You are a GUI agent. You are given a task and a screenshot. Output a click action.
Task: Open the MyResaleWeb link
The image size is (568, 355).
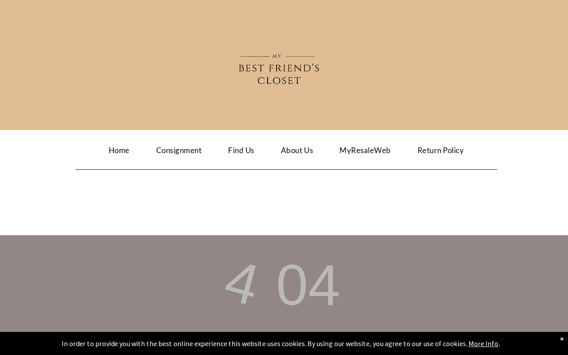click(x=365, y=150)
